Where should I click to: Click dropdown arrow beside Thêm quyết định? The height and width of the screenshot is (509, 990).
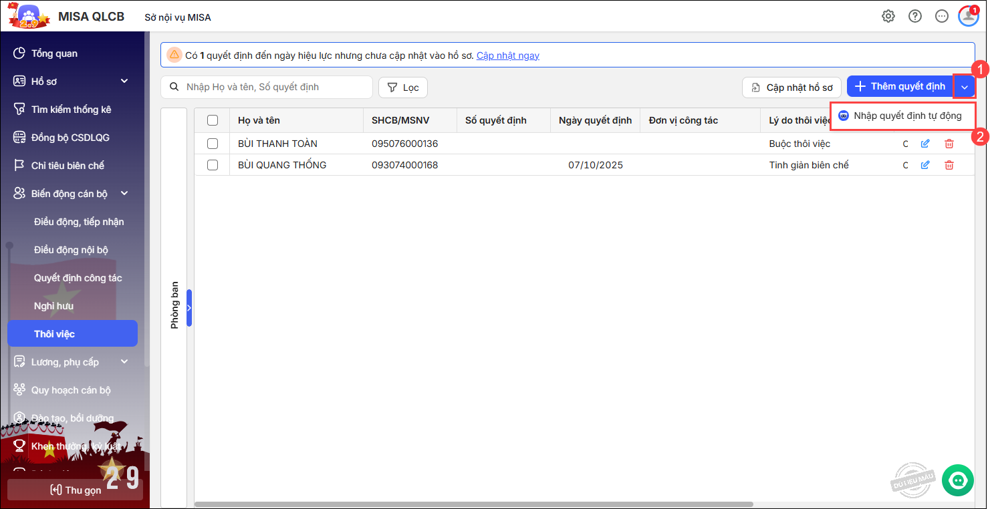pos(964,87)
